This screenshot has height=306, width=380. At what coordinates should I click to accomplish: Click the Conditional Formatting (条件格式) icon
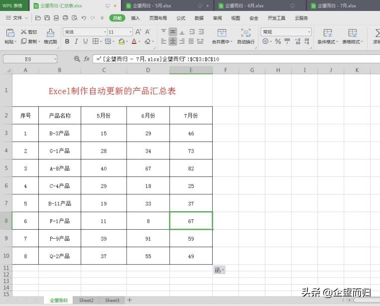(328, 33)
